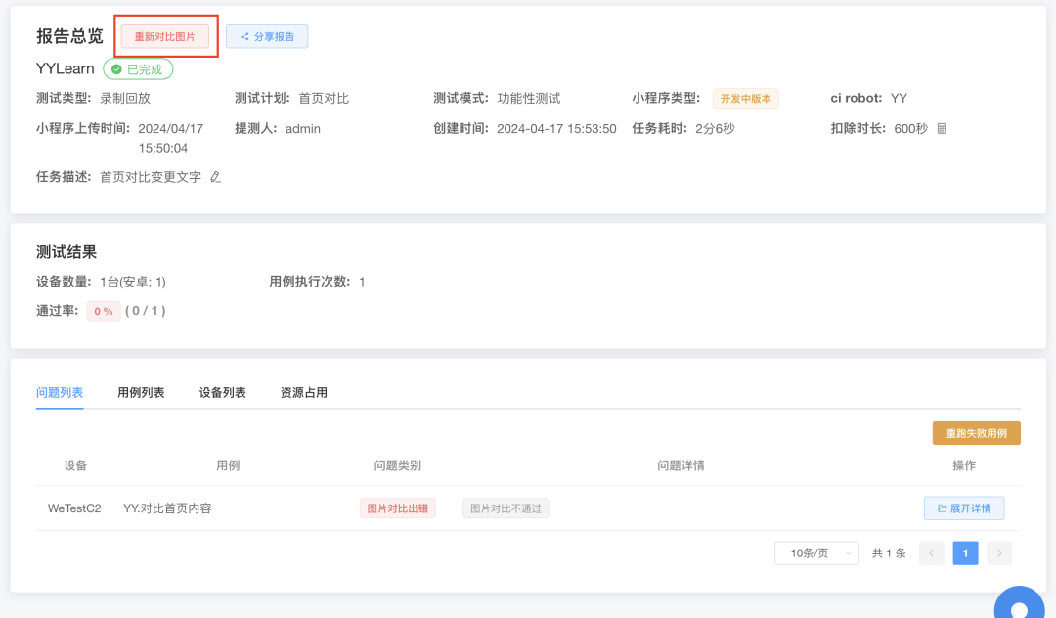Click the blue floating help bubble

point(1020,602)
